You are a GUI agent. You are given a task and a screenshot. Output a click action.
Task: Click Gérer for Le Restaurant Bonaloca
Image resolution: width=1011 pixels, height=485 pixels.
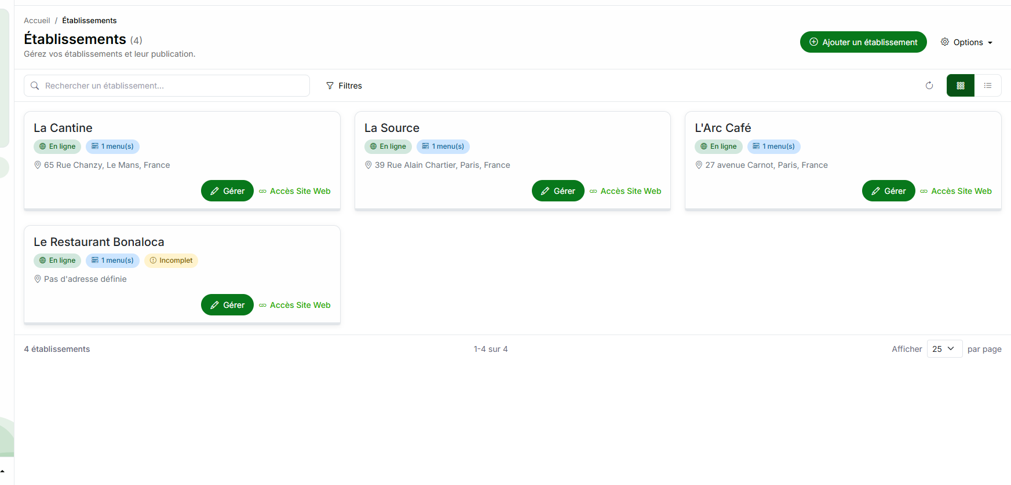227,305
